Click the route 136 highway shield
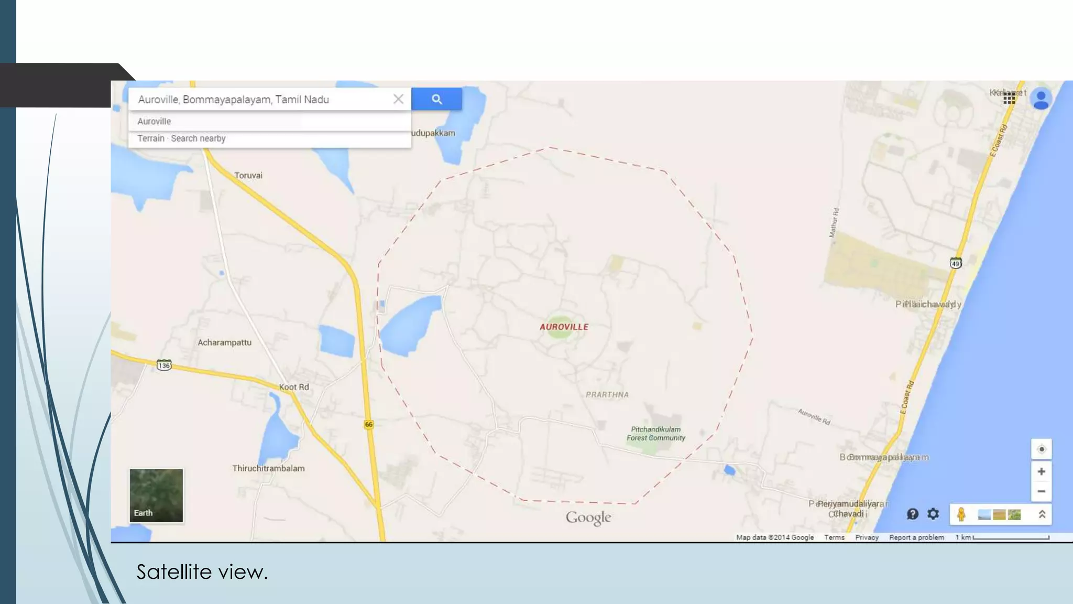 164,365
